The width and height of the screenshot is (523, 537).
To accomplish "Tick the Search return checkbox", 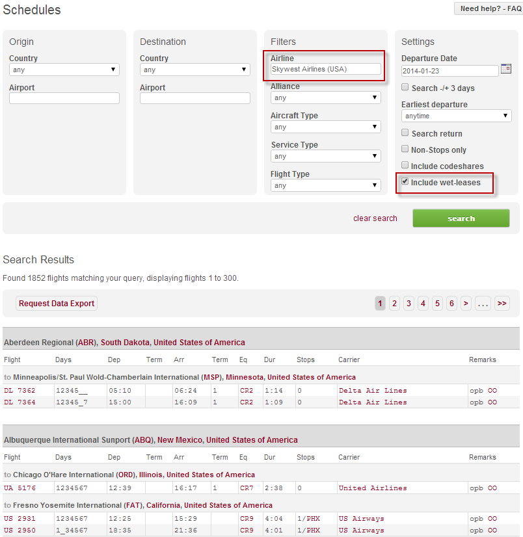I will [x=405, y=133].
